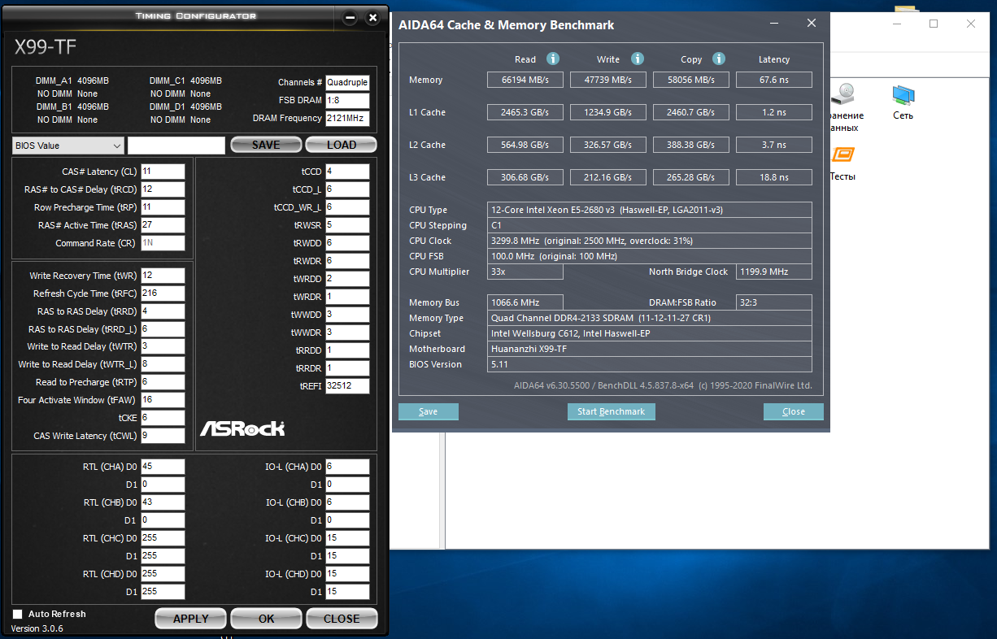The width and height of the screenshot is (997, 639).
Task: Click the IO-L (CHA) D0 field
Action: (x=347, y=467)
